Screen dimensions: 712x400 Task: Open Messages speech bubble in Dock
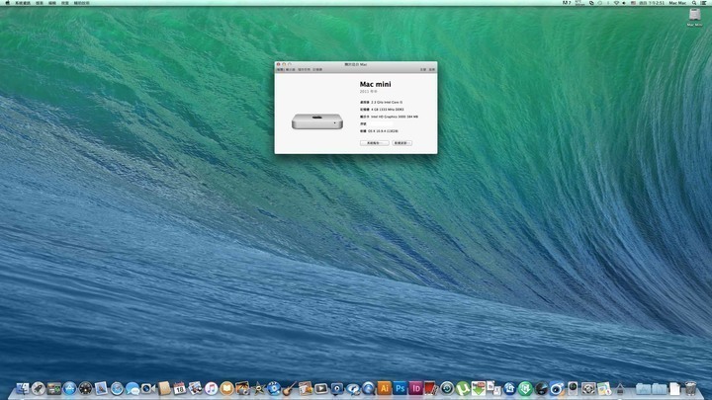tap(133, 389)
